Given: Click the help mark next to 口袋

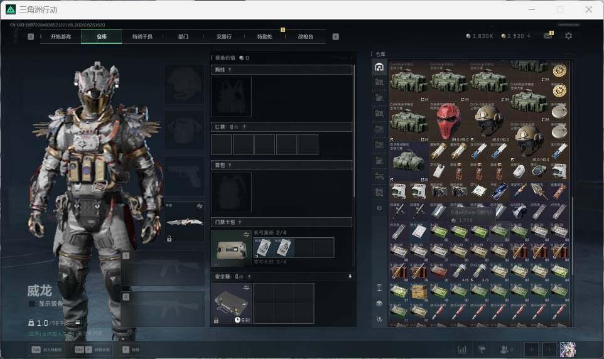Looking at the screenshot, I should [244, 127].
